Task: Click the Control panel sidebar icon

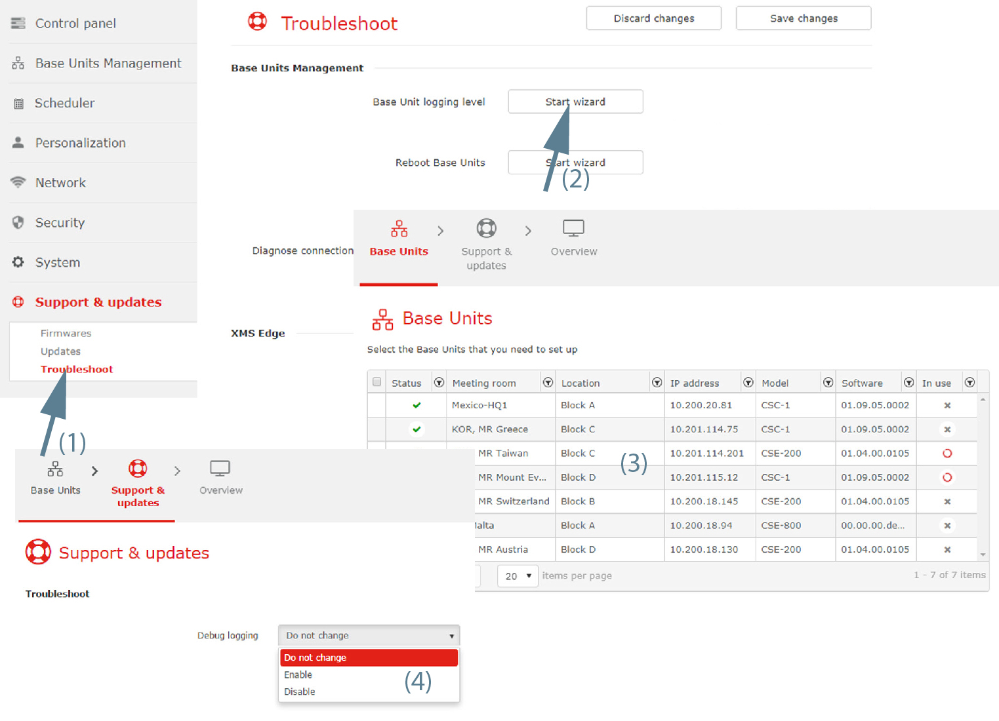Action: [x=18, y=23]
